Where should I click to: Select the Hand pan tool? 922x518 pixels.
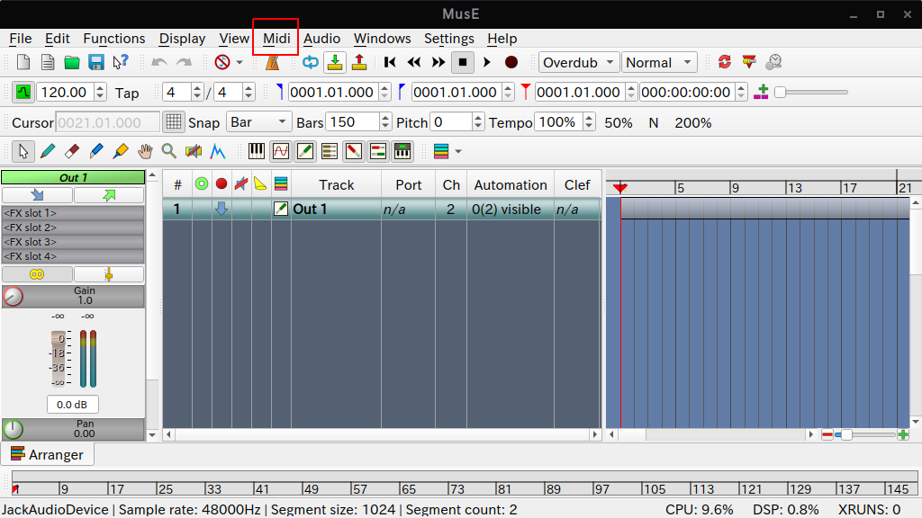coord(145,151)
